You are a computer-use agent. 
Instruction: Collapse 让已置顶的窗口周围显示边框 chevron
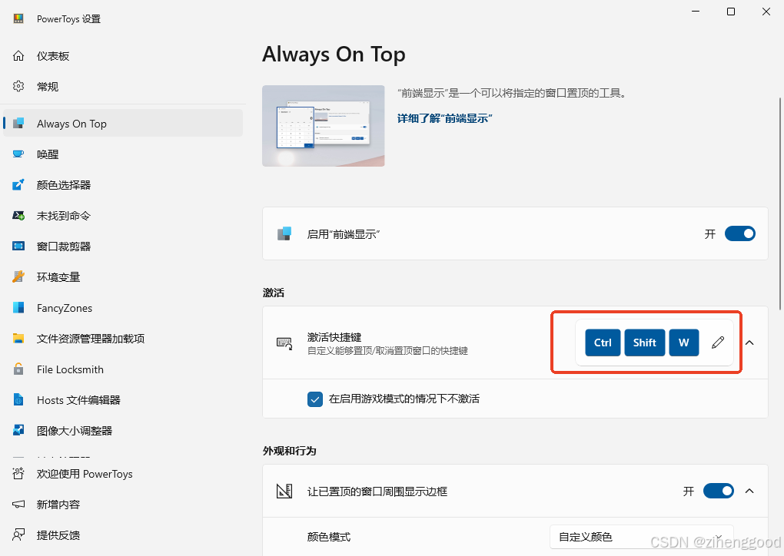tap(749, 491)
